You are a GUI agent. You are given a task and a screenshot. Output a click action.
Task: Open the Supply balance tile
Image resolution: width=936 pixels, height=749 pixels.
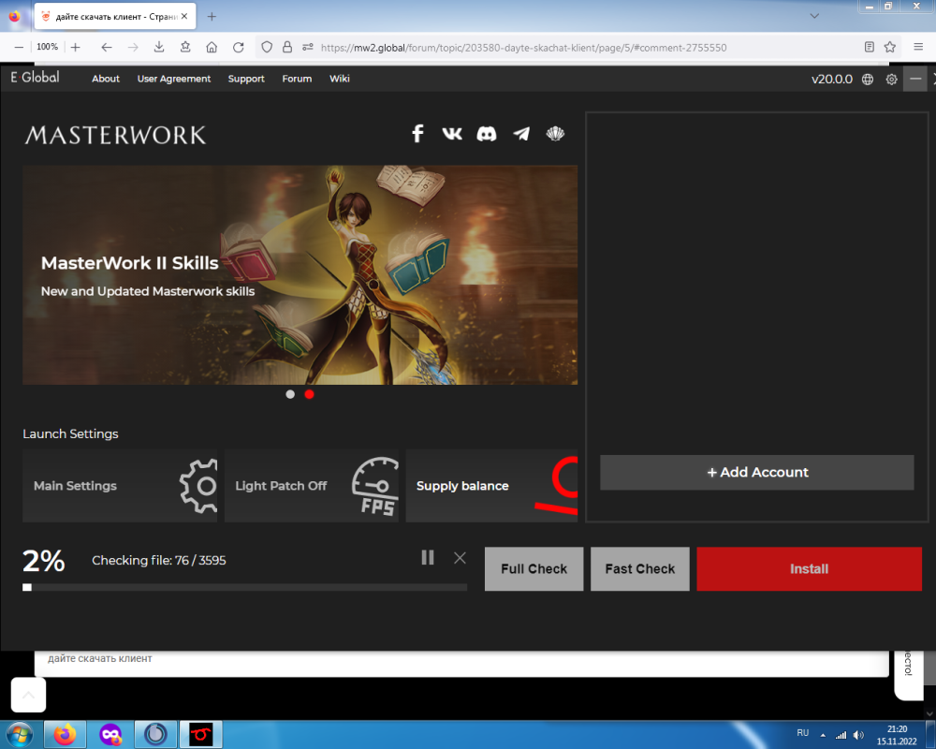490,486
